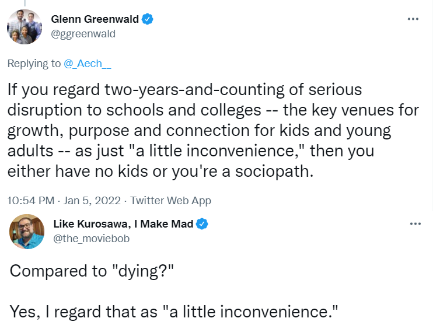433x332 pixels.
Task: Open the 10:54 PM timestamp link
Action: 31,201
